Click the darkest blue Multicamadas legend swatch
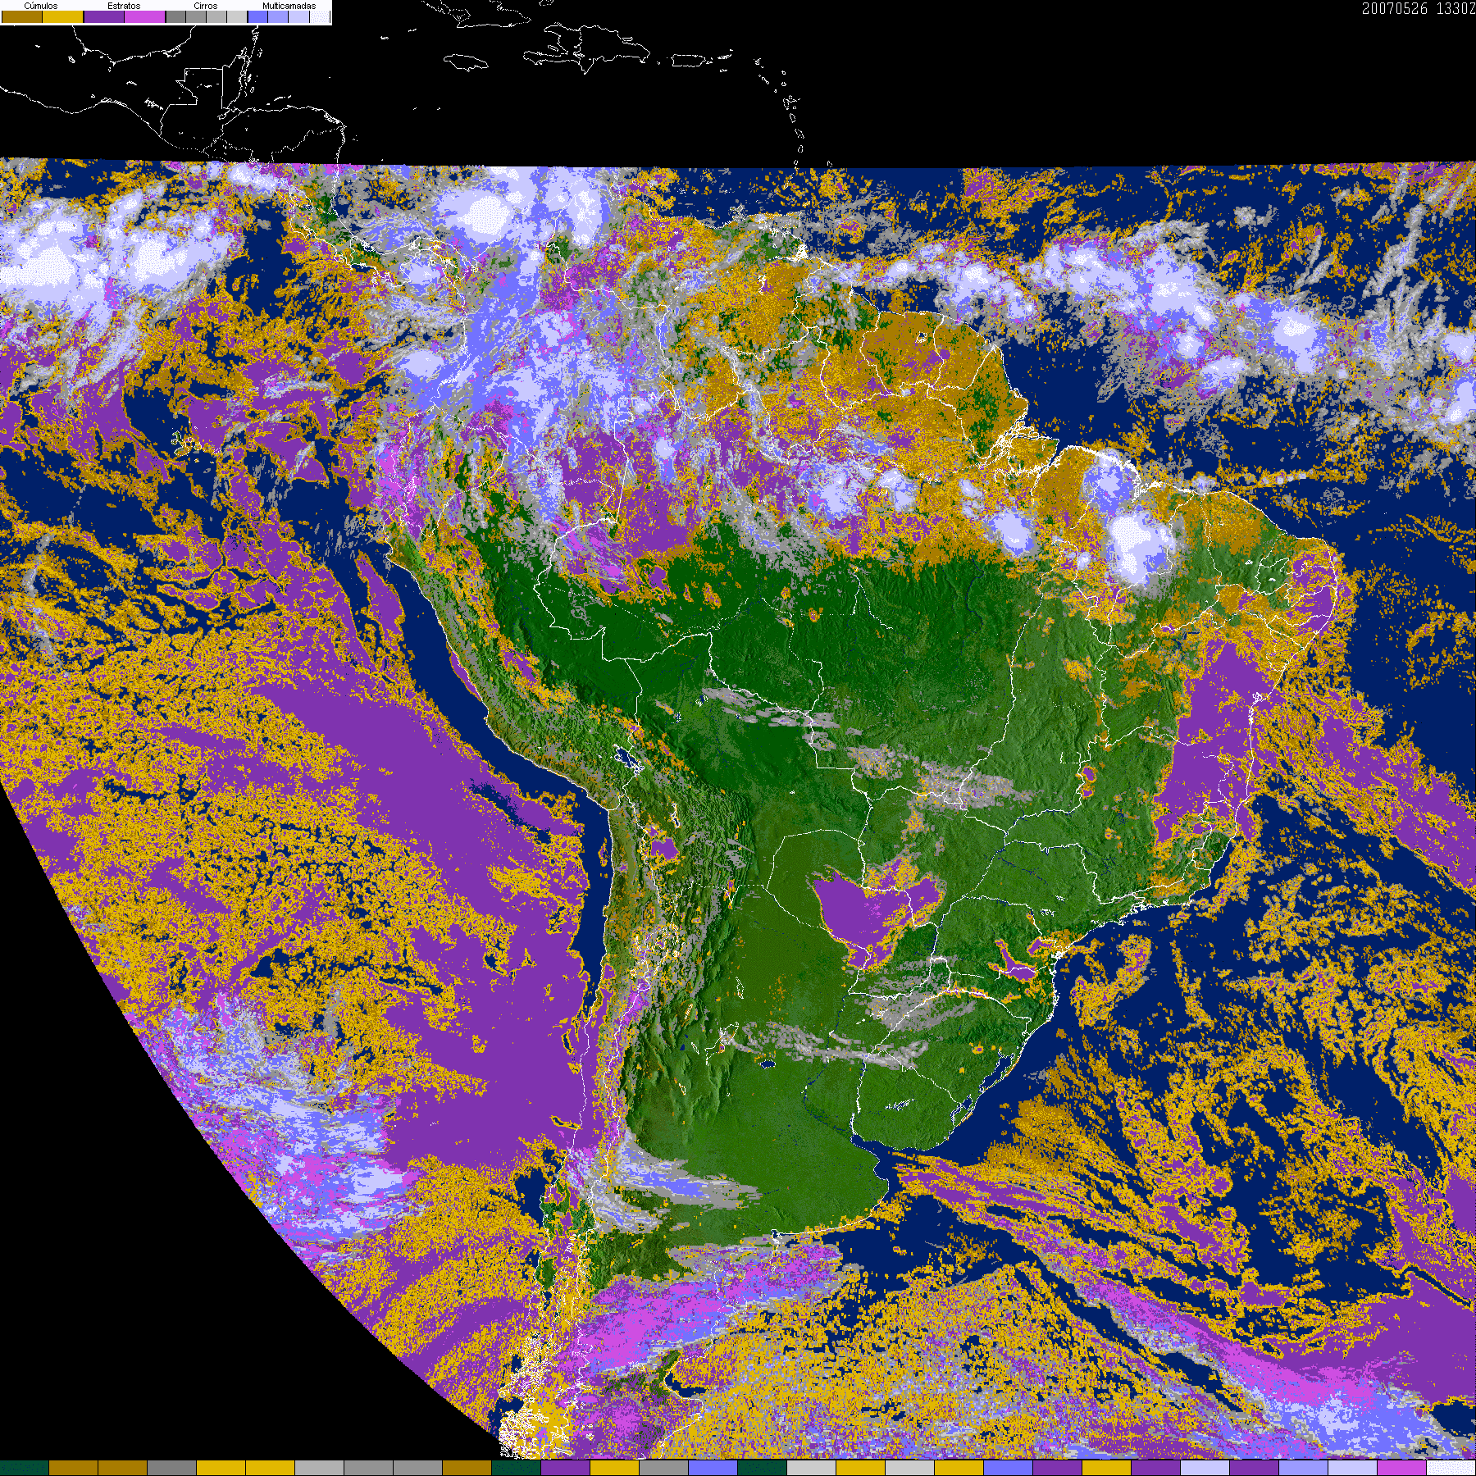 click(x=258, y=17)
